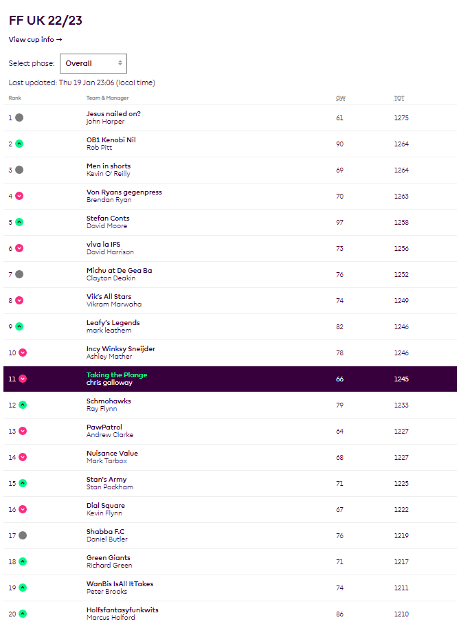Screen dimensions: 461x624
Task: Click grey no-change icon beside Jesus nailed on?
Action: [x=19, y=118]
